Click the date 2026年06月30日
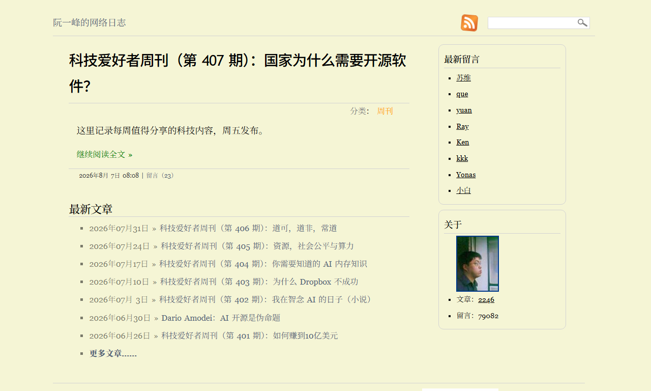651x391 pixels. (x=120, y=318)
